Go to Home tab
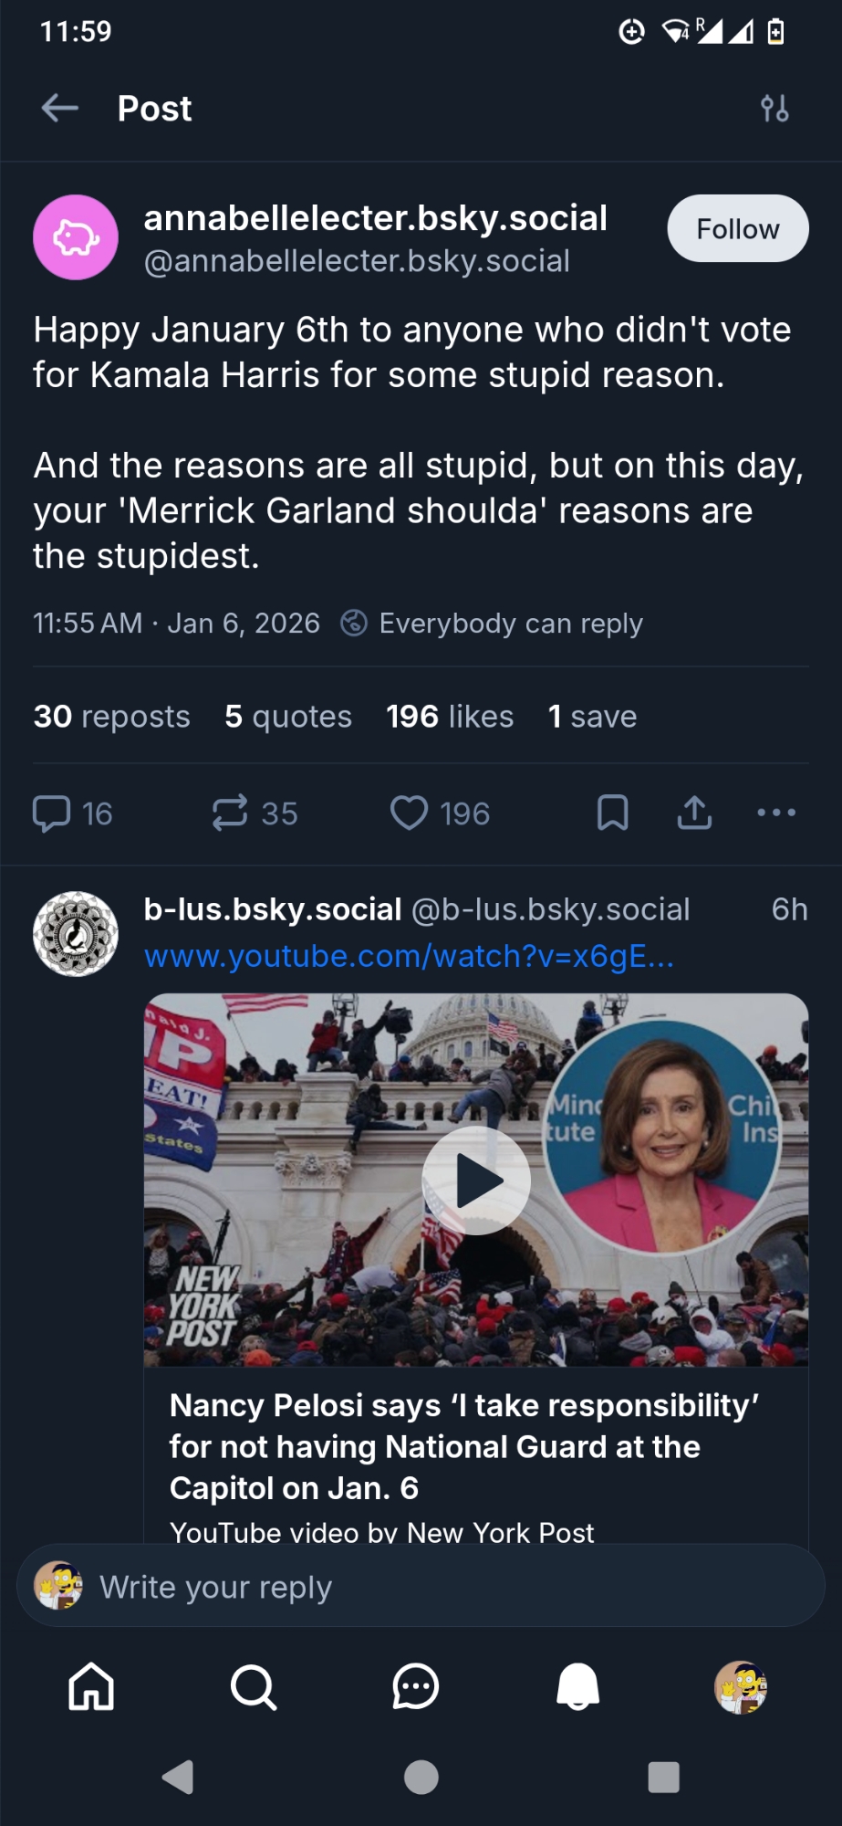842x1826 pixels. tap(91, 1686)
